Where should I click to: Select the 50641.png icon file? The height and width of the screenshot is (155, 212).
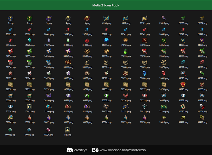point(30,107)
